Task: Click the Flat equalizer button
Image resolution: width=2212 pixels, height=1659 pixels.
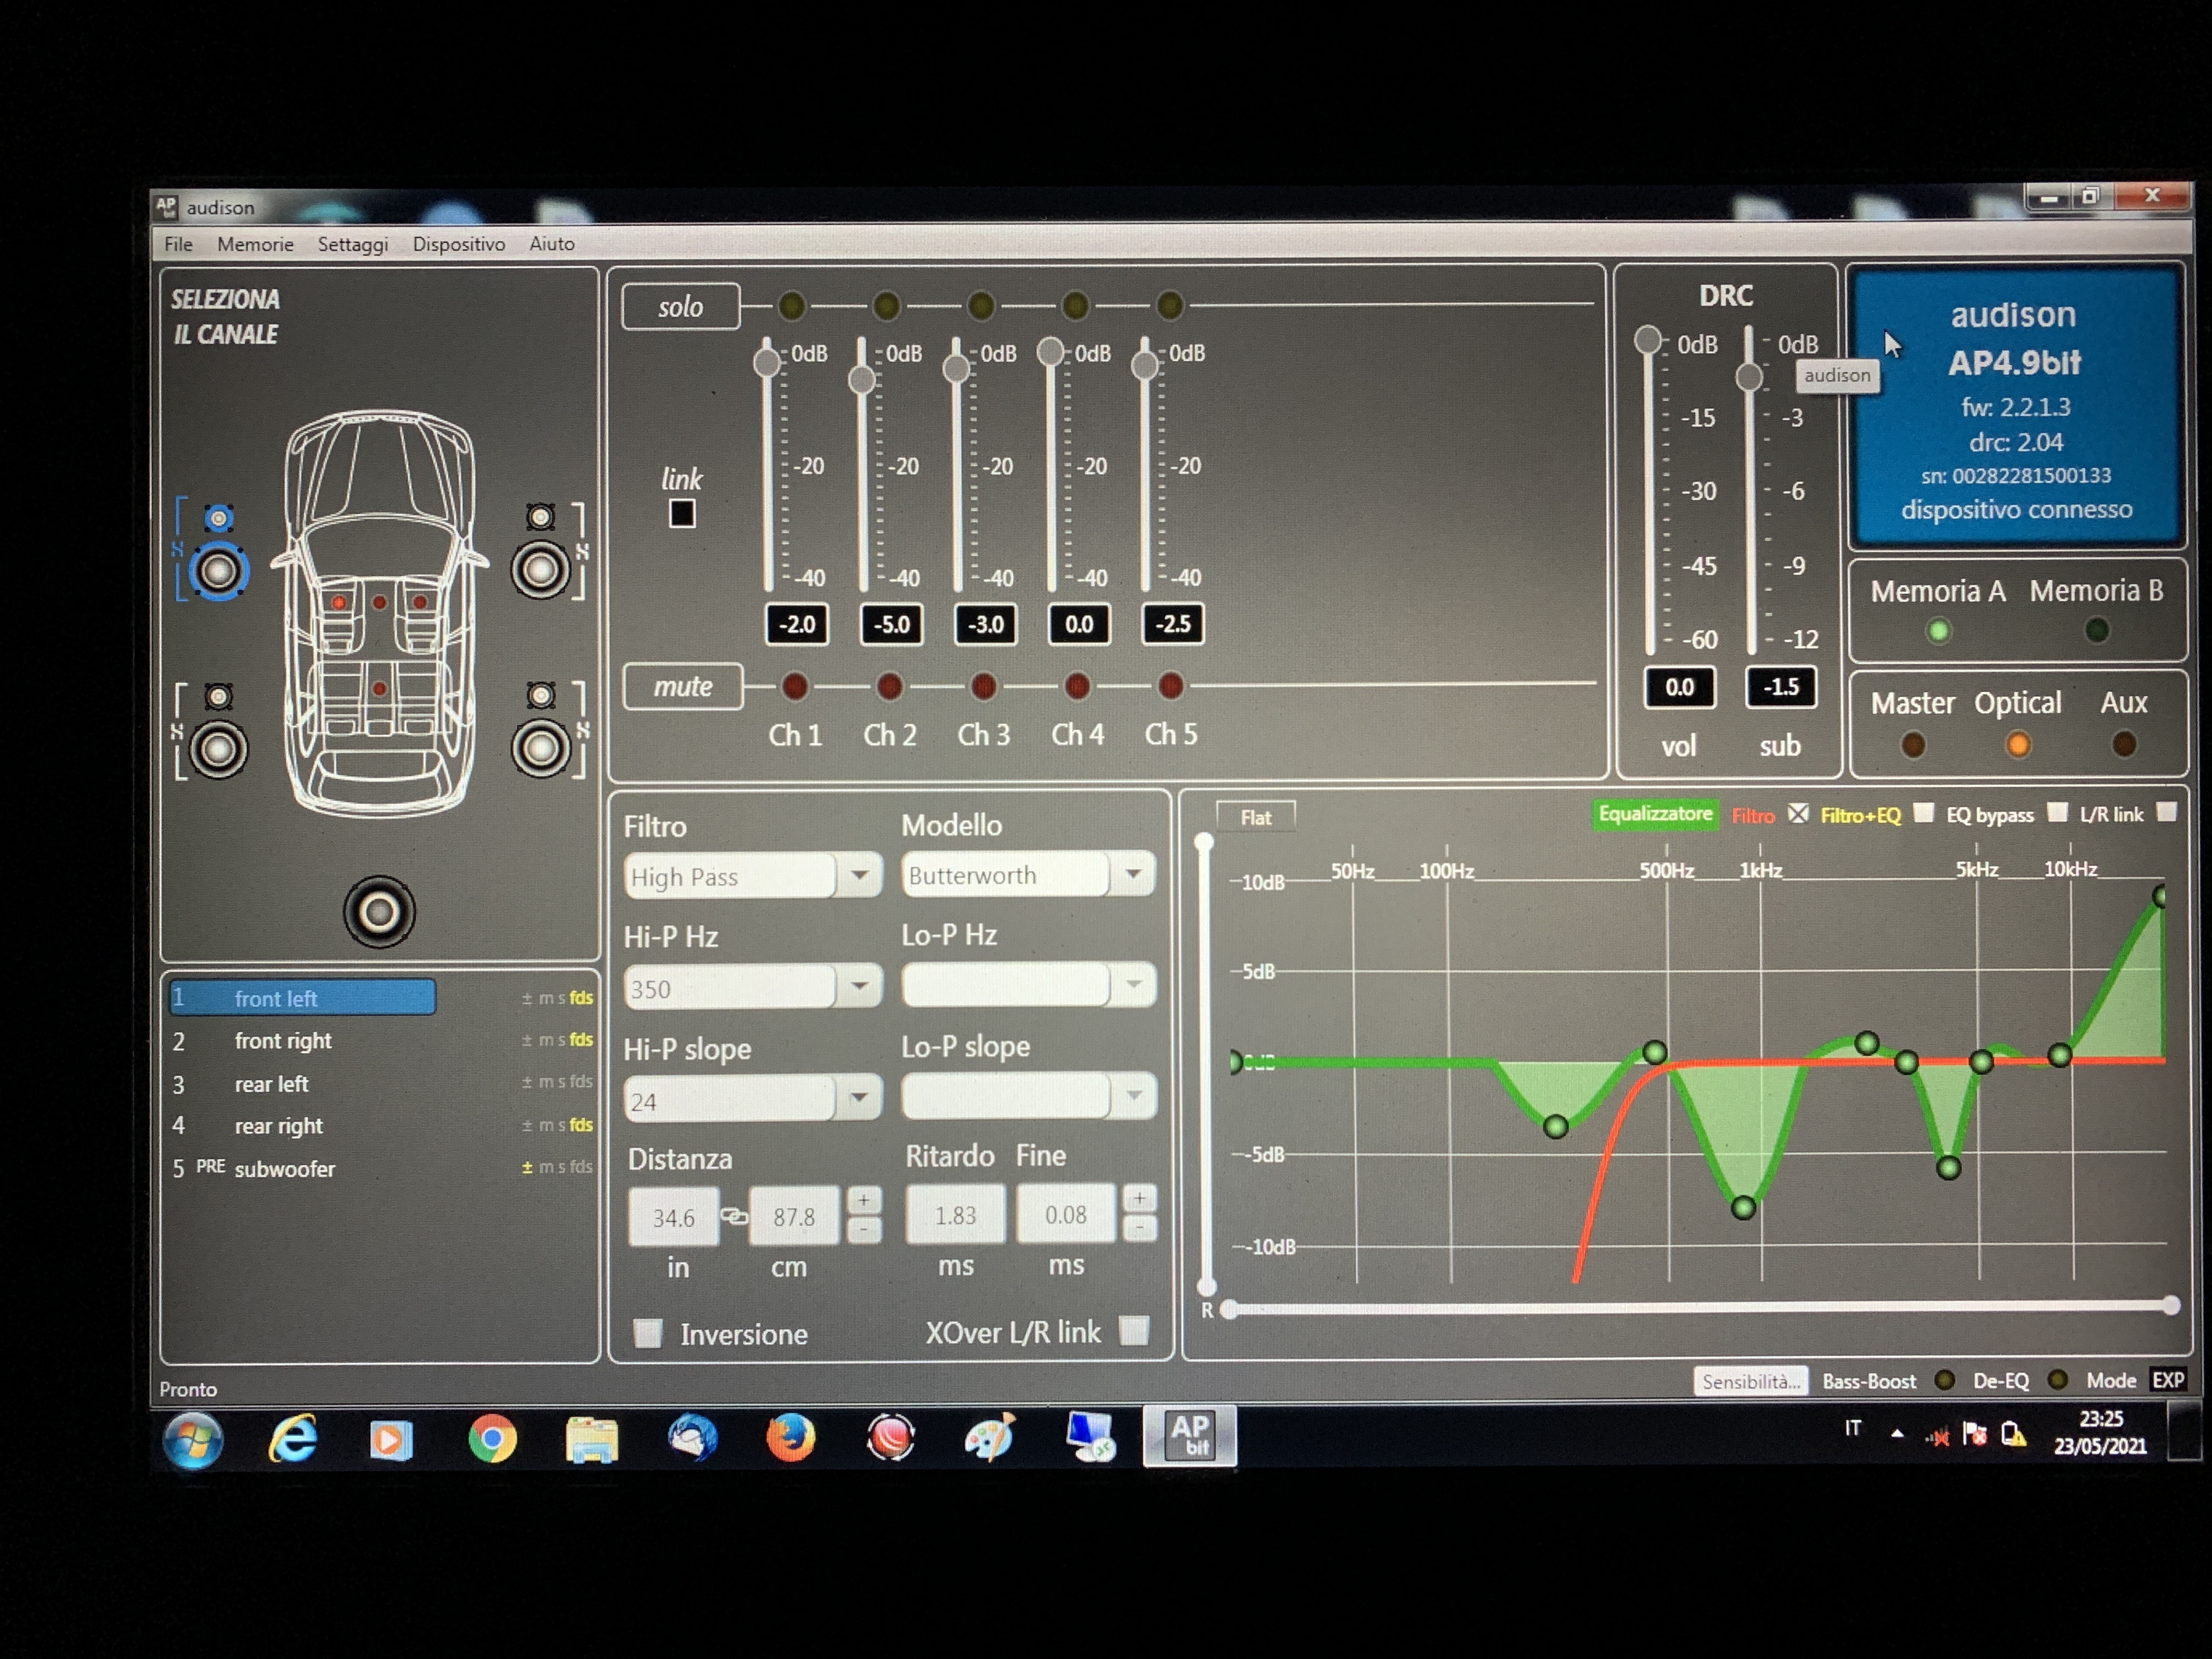Action: tap(1256, 817)
